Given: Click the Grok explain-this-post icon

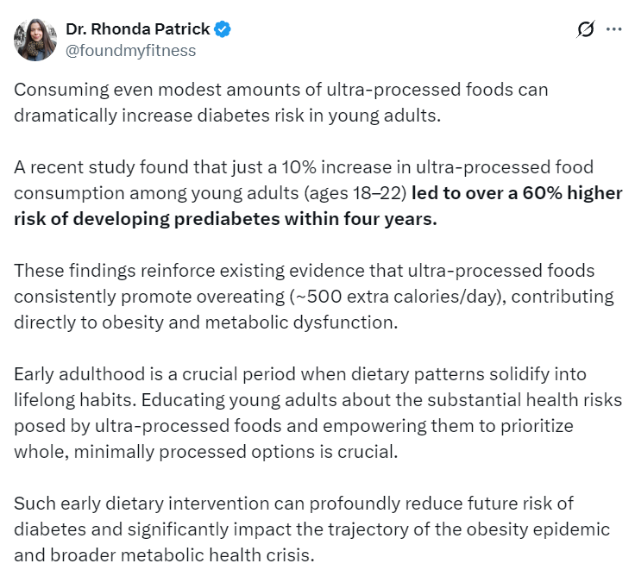Looking at the screenshot, I should 585,29.
